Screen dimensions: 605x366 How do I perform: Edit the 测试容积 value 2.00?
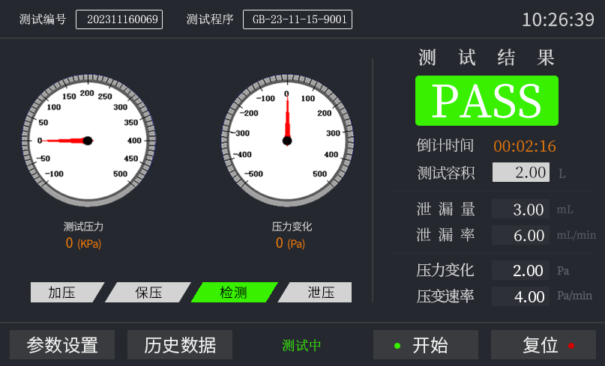pos(521,172)
